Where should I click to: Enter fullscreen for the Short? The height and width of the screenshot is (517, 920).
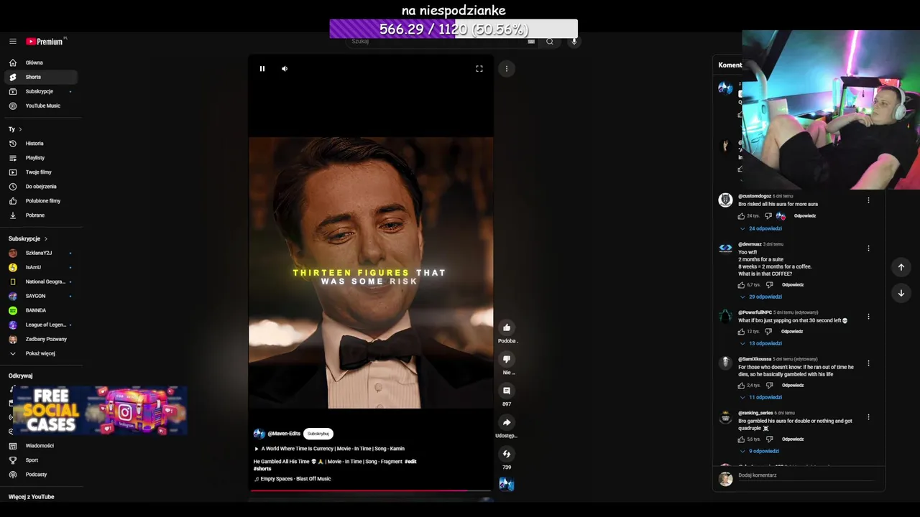click(479, 69)
